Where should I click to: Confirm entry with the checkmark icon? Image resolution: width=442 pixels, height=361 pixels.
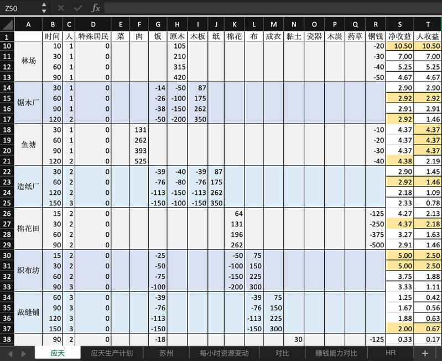(x=78, y=8)
